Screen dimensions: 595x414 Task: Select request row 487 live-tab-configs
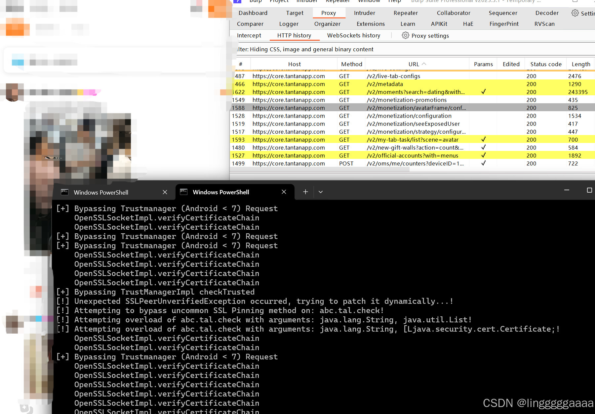click(x=413, y=76)
